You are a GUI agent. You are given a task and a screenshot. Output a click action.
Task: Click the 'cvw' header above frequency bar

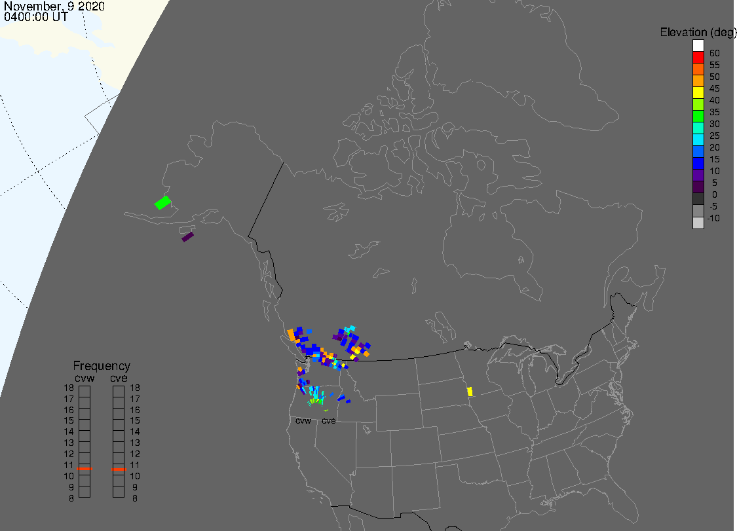click(x=85, y=378)
